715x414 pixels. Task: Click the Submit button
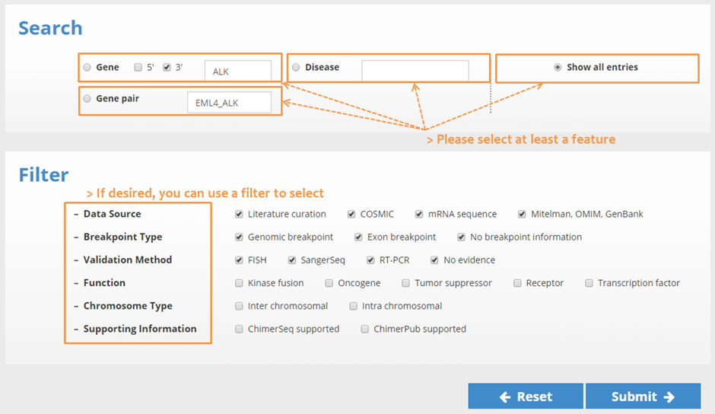tap(643, 396)
